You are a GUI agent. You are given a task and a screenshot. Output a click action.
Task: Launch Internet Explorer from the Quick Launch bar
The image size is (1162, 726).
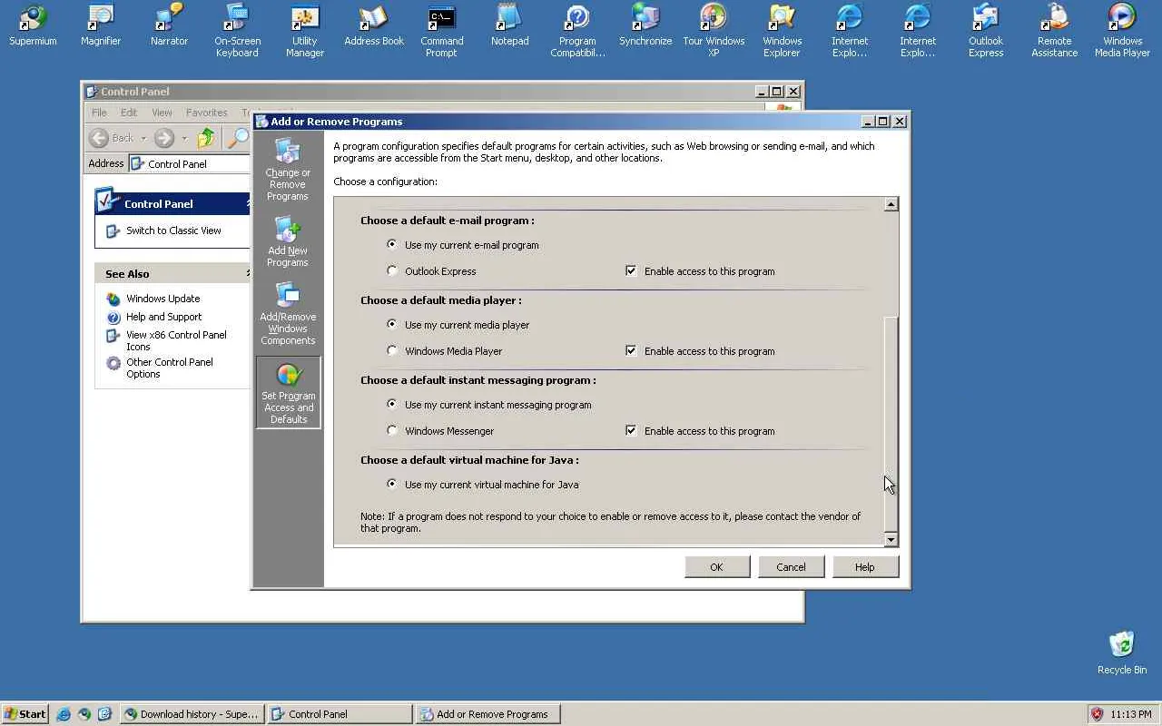tap(64, 714)
